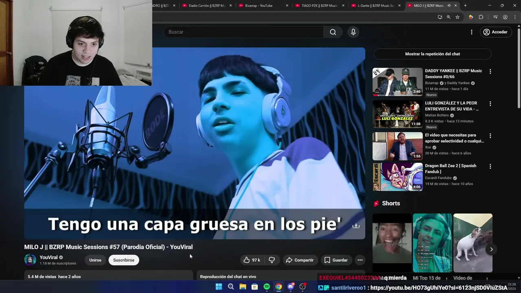521x293 pixels.
Task: Open options for Daddy Yankee video
Action: pyautogui.click(x=490, y=71)
